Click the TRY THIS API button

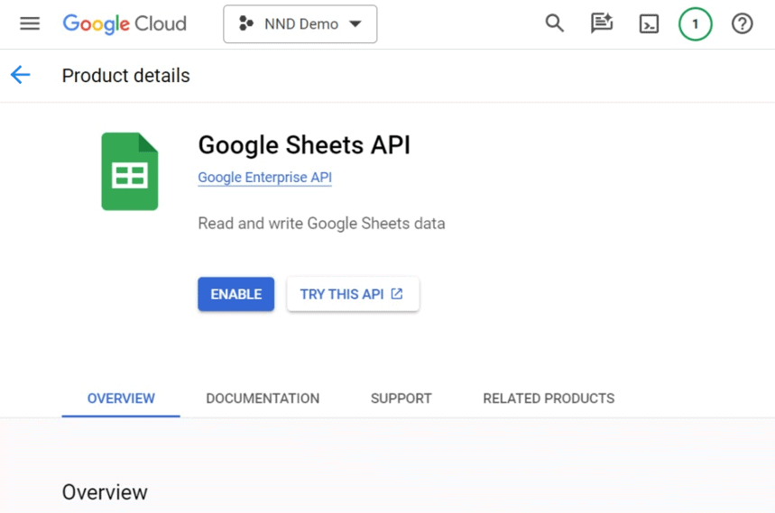[x=353, y=294]
